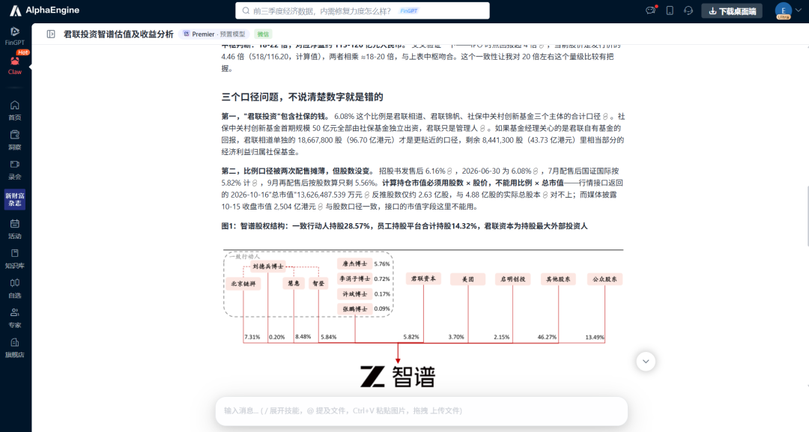Expand the account dropdown arrow
Screen dimensions: 809x432
click(799, 10)
